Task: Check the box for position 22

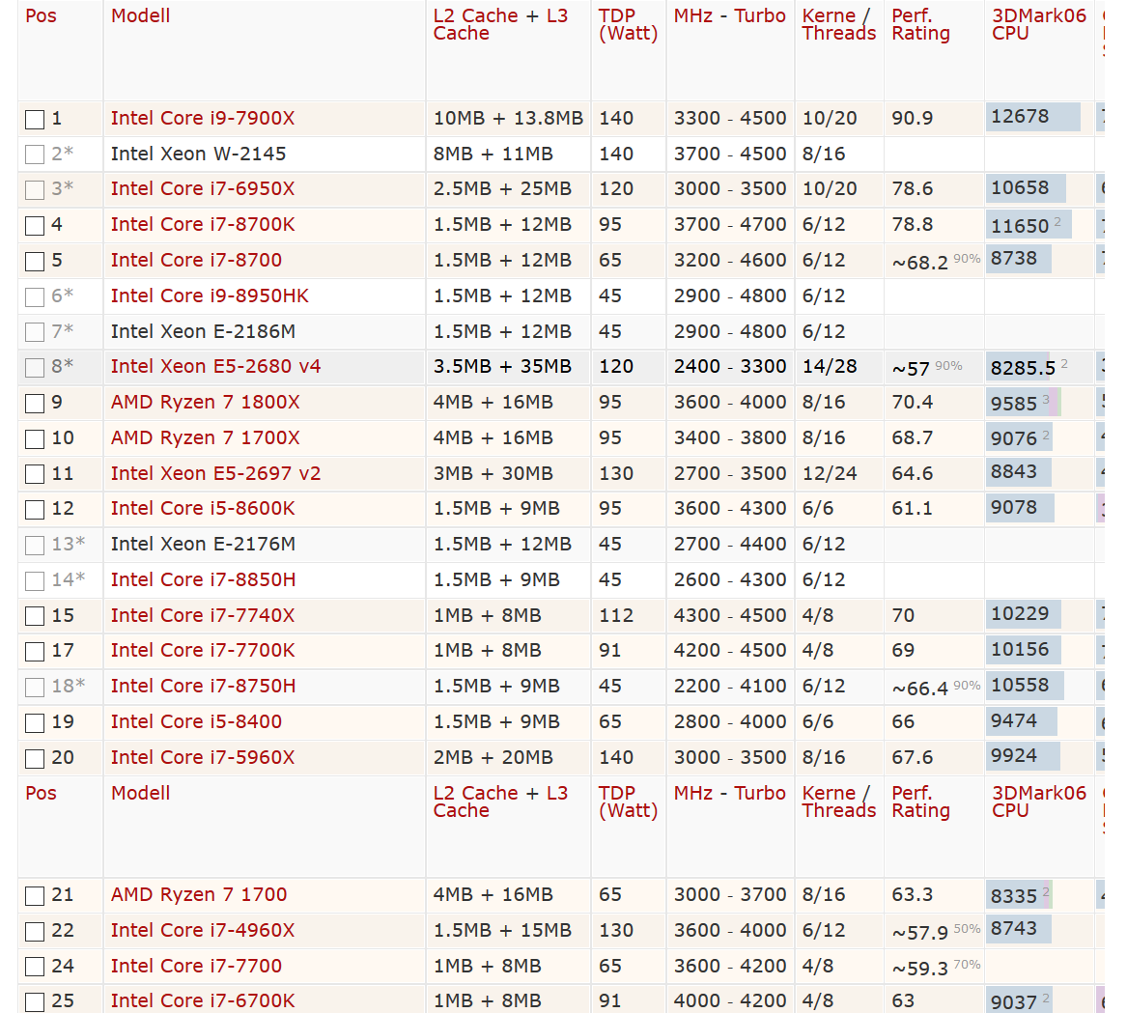Action: pos(35,932)
